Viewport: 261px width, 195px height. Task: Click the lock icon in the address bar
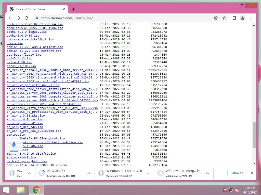coord(37,18)
